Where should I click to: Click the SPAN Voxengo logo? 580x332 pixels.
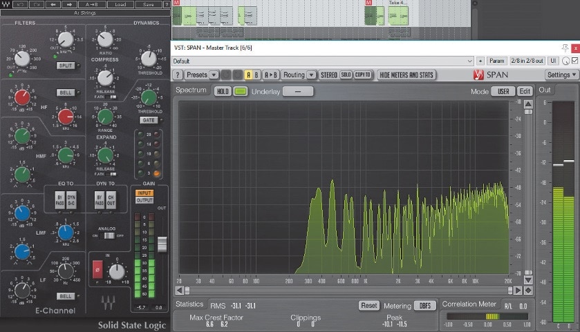click(x=478, y=75)
